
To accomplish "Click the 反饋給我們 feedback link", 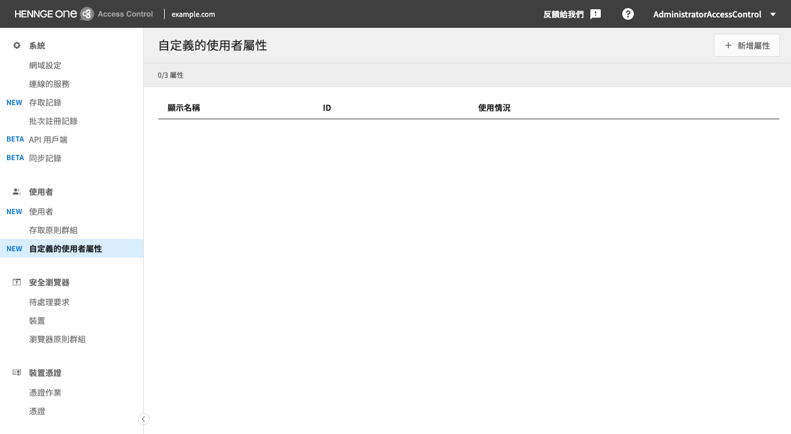I will pos(564,15).
